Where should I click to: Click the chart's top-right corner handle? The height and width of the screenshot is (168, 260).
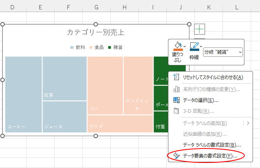[189, 24]
